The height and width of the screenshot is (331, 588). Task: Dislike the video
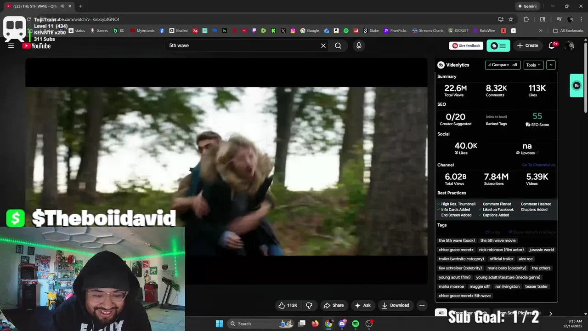309,305
